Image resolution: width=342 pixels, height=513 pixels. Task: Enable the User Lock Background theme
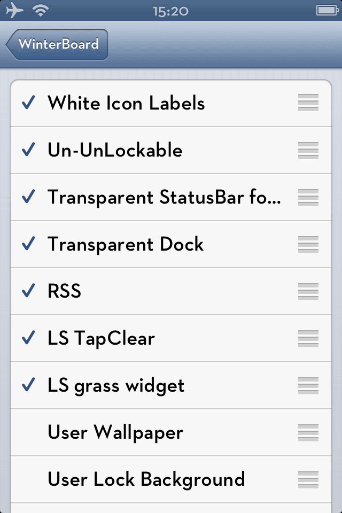(134, 479)
